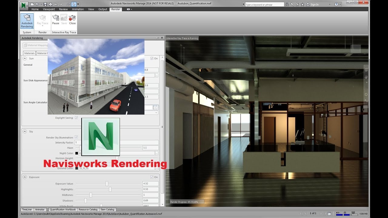Click the Refresh icon in quick access toolbar
The height and width of the screenshot is (218, 388).
tap(69, 4)
